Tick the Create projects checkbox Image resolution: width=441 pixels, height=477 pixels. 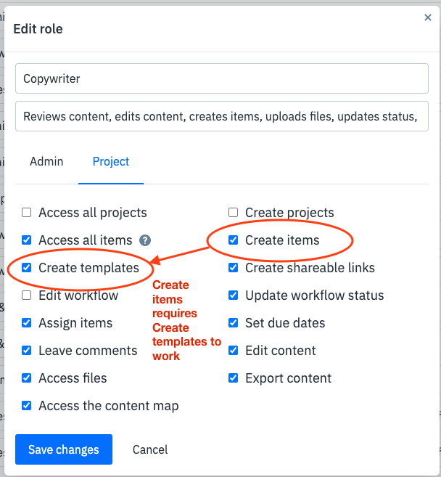click(x=233, y=212)
